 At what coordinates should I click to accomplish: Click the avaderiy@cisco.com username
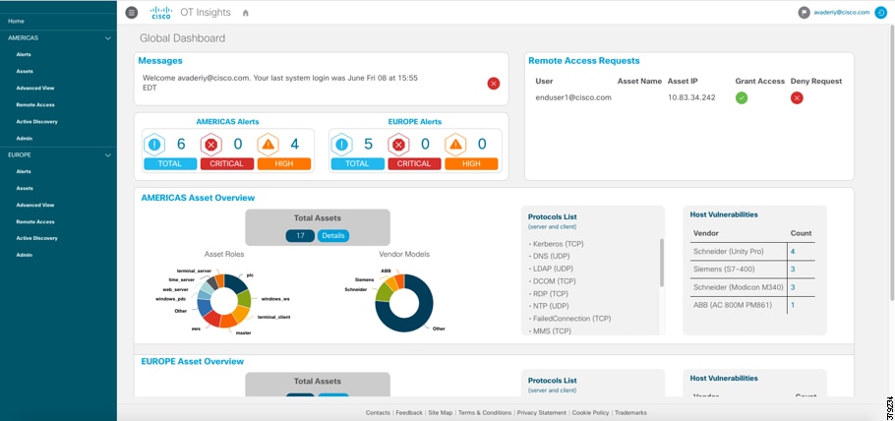click(x=842, y=13)
